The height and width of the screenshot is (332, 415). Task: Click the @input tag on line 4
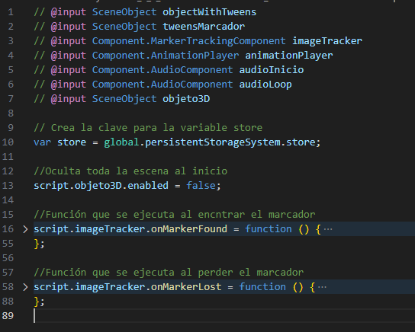tap(69, 56)
